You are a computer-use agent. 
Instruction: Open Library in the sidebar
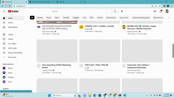coord(13,35)
